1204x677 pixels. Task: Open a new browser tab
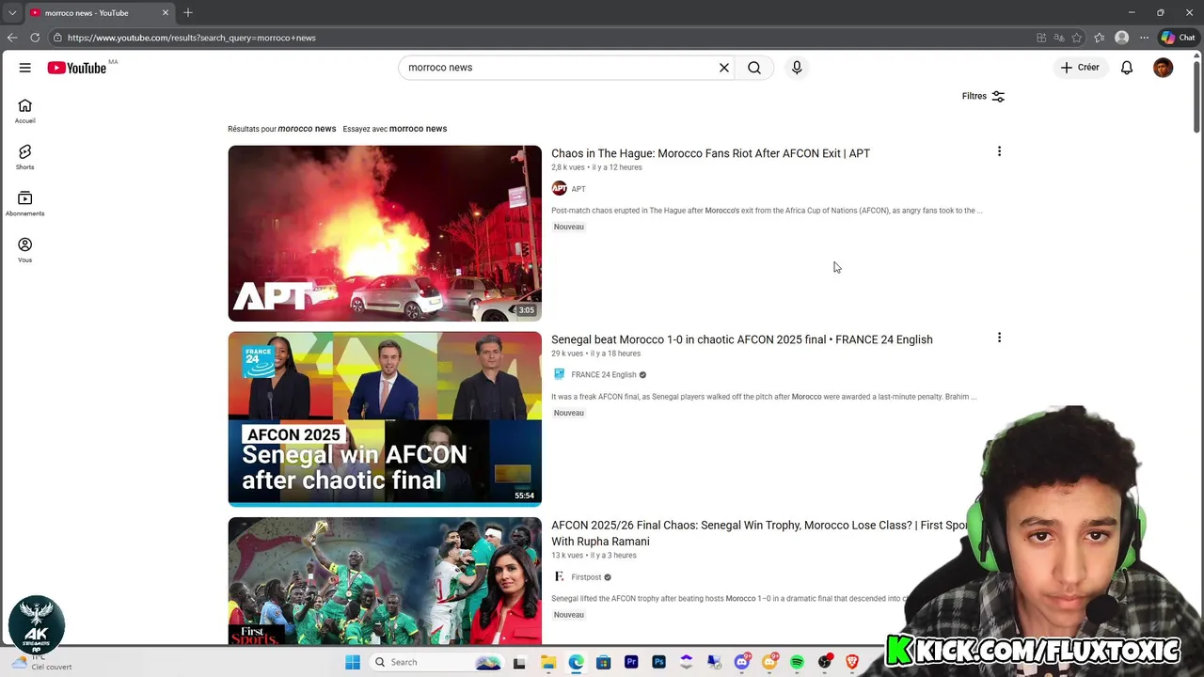188,12
